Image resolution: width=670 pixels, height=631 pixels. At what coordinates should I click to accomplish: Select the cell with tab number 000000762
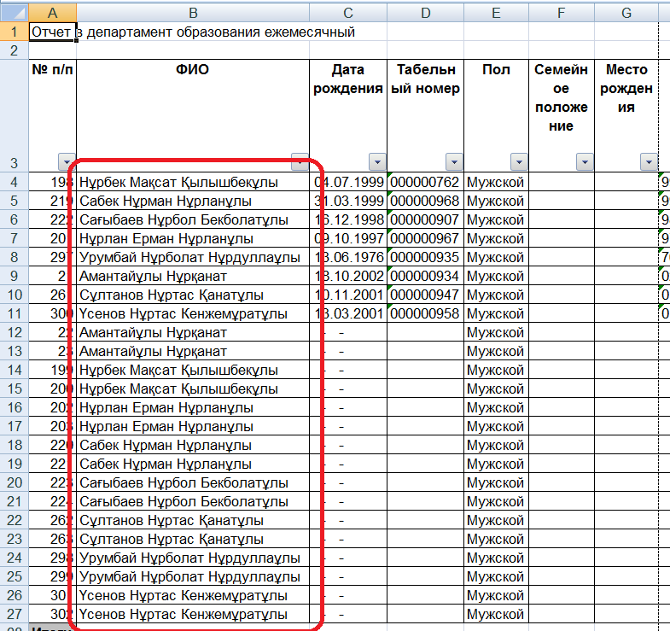425,182
